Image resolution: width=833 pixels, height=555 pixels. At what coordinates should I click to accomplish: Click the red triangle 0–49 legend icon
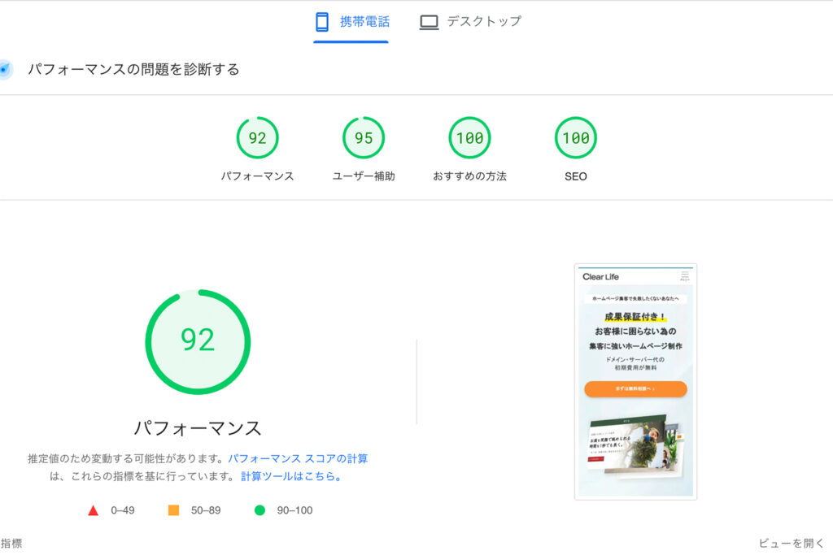pyautogui.click(x=93, y=510)
